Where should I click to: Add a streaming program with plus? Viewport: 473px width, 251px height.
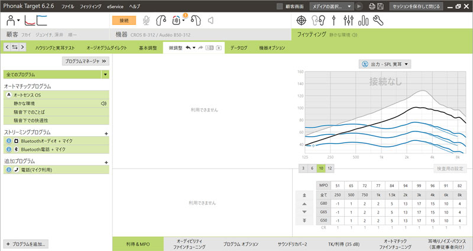tap(106, 134)
